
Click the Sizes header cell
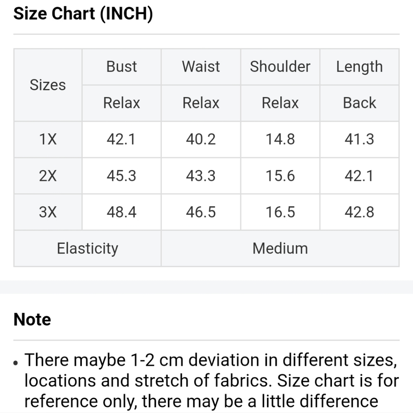(x=48, y=85)
